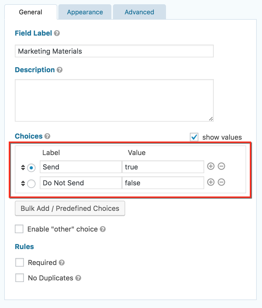
Task: Add a choice after the Send row
Action: 211,166
